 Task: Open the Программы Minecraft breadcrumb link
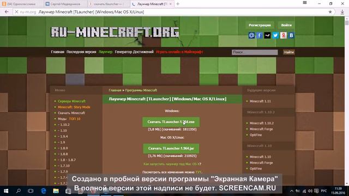pyautogui.click(x=141, y=90)
